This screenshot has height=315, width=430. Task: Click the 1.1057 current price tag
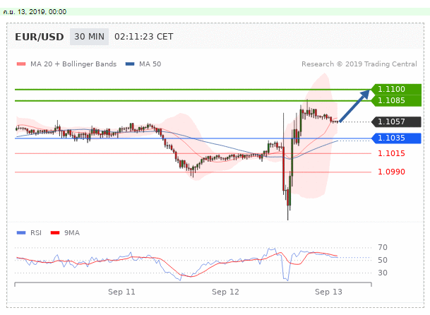(x=396, y=121)
